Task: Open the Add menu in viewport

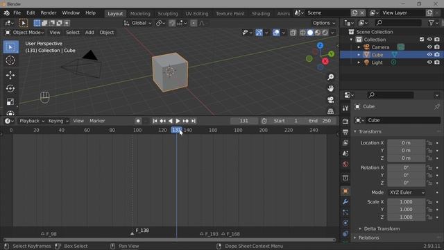Action: 89,33
